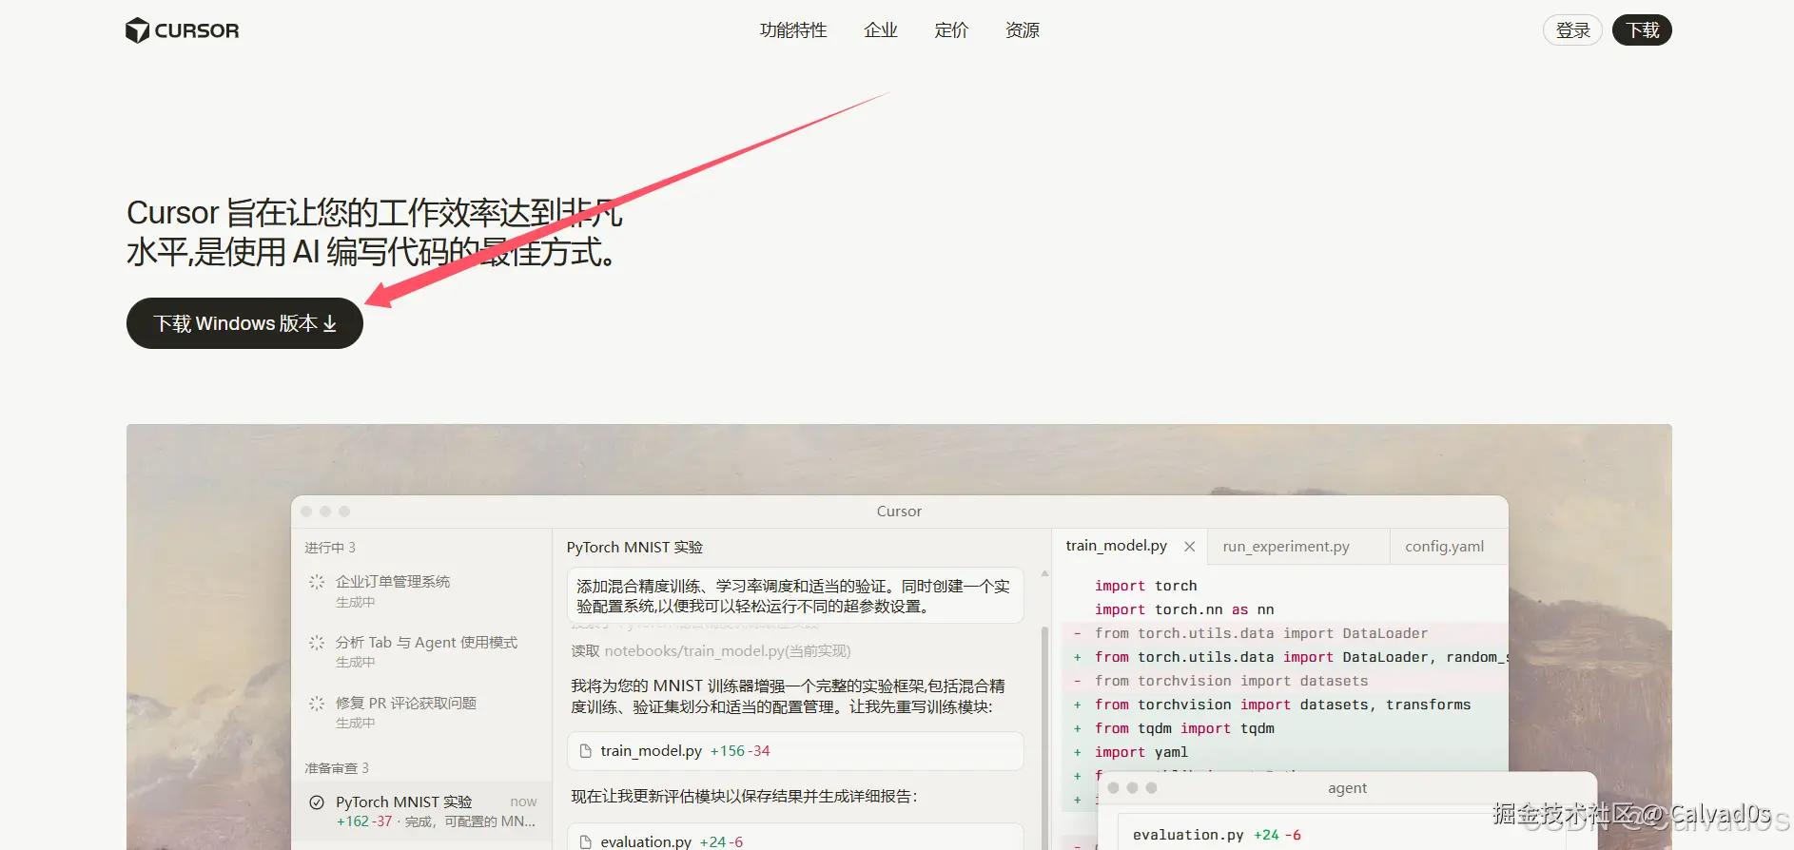Click spinner icon beside 企业订单管理系统

tap(317, 582)
